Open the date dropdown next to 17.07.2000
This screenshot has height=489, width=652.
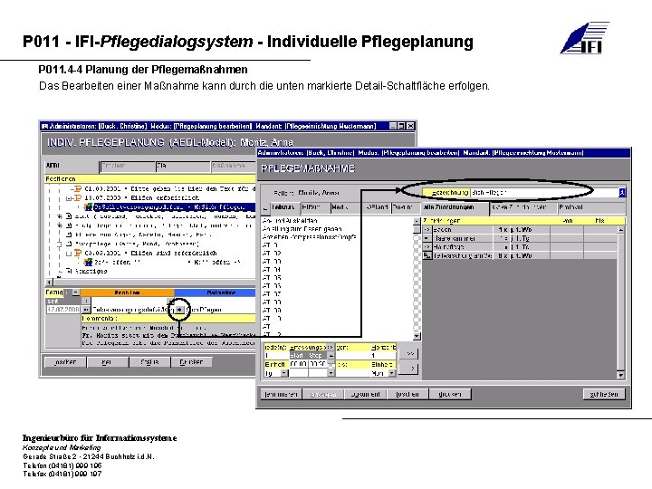[86, 310]
